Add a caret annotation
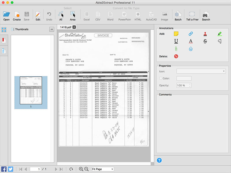Viewport: 231px width, 173px height. [x=220, y=41]
